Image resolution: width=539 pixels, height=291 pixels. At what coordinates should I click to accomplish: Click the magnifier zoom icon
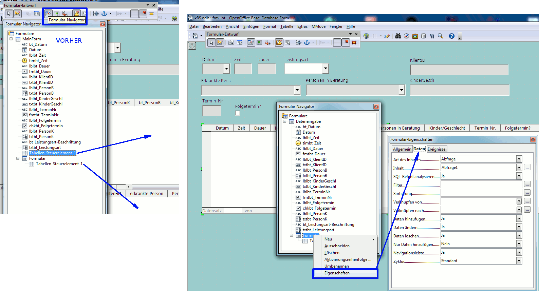click(x=440, y=36)
